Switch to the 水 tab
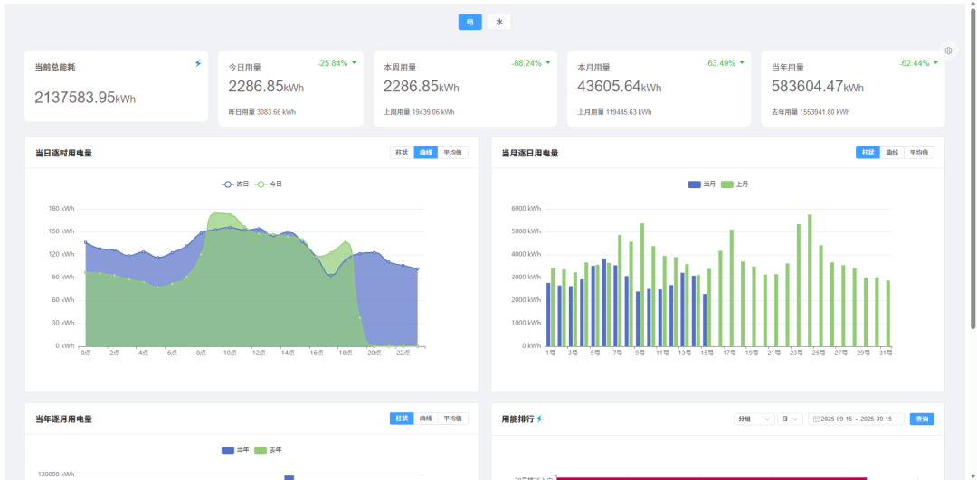Viewport: 977px width, 480px height. coord(499,22)
